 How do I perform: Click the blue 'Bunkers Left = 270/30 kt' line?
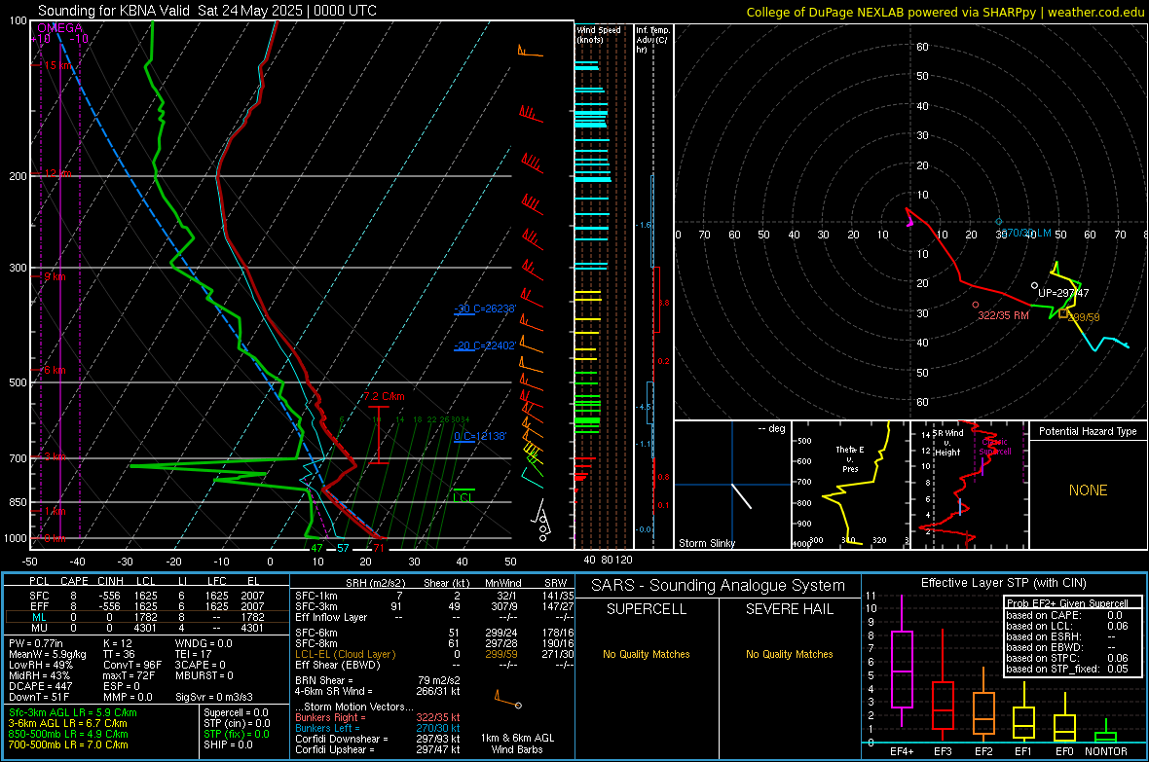378,728
